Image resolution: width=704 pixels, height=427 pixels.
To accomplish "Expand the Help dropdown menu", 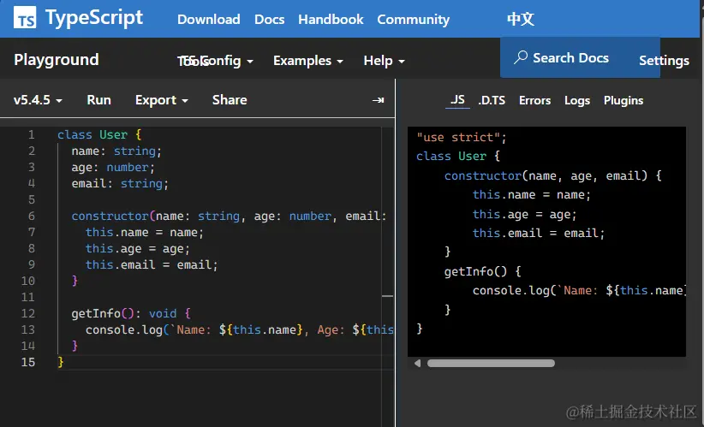I will coord(384,61).
